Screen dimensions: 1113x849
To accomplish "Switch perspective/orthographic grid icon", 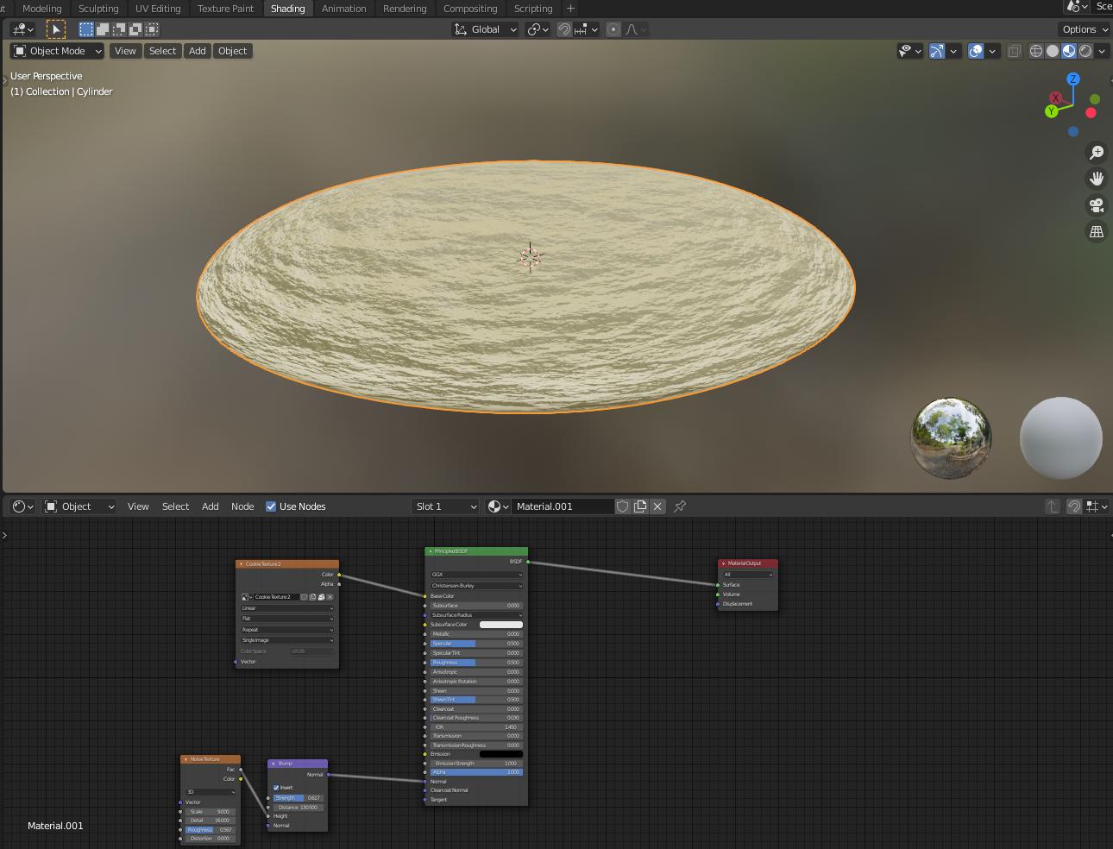I will click(1097, 231).
